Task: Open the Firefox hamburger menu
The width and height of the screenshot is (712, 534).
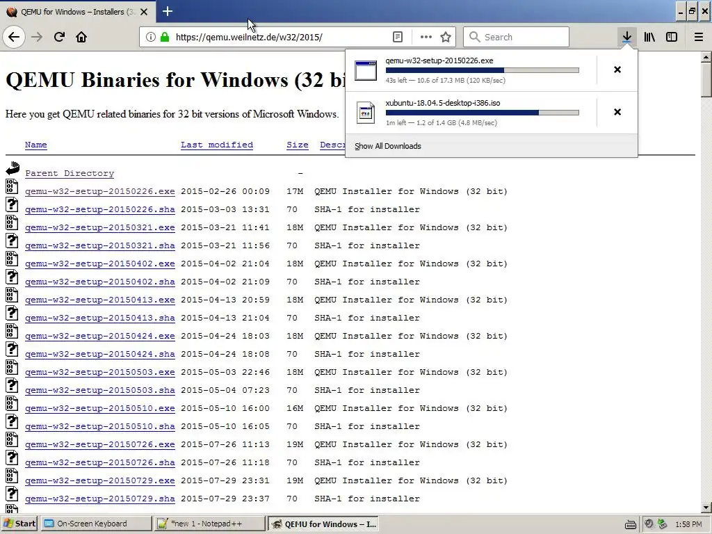Action: [x=698, y=37]
